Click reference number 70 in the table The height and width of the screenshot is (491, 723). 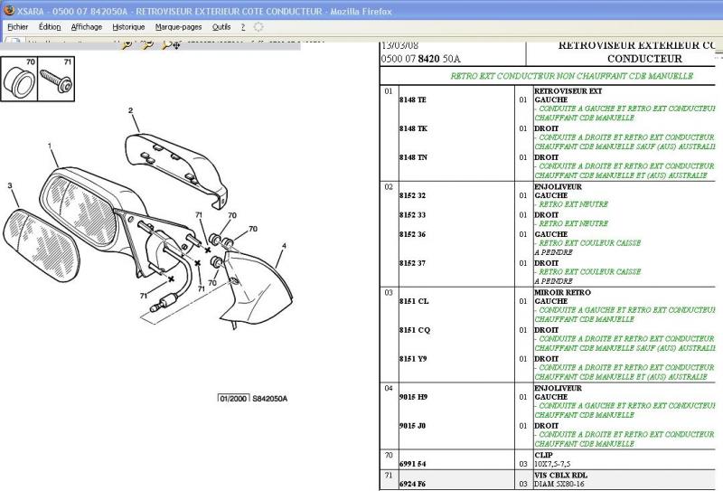click(389, 455)
